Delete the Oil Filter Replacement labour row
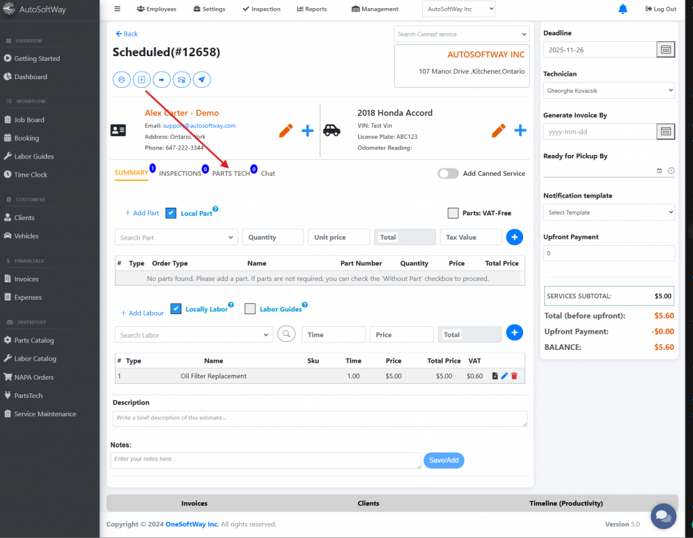The image size is (693, 538). point(514,376)
